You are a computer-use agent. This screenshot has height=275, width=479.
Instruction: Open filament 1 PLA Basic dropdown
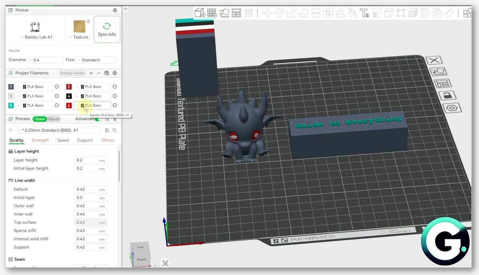click(x=34, y=87)
